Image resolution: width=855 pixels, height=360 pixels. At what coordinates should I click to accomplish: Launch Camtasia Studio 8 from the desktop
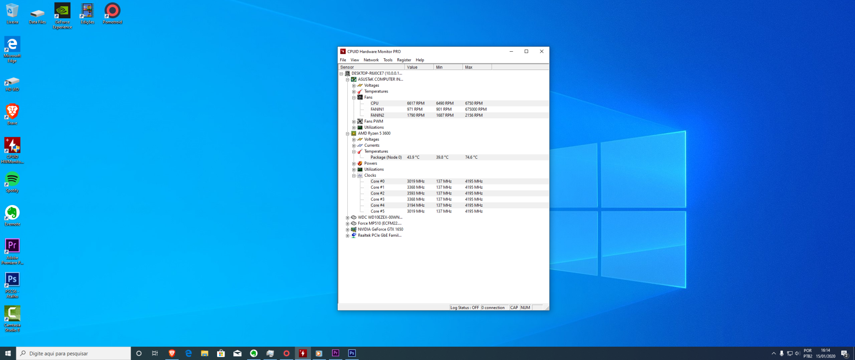[12, 319]
